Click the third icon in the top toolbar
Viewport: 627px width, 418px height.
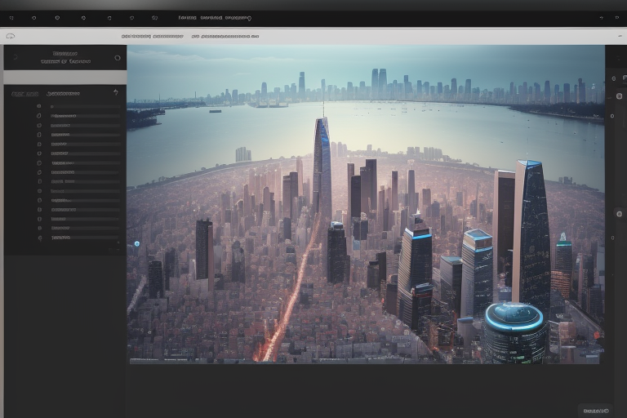[57, 17]
